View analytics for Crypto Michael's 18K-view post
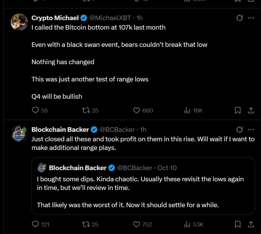The width and height of the screenshot is (261, 234). (187, 110)
